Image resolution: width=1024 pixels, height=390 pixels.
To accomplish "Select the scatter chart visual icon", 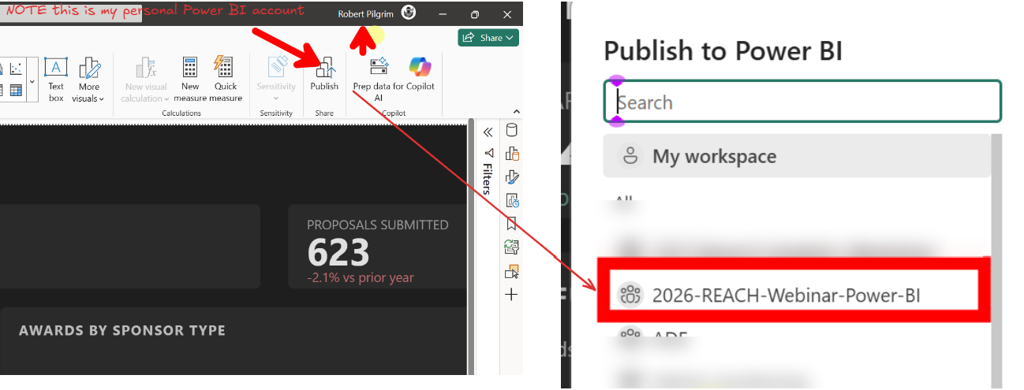I will point(16,69).
